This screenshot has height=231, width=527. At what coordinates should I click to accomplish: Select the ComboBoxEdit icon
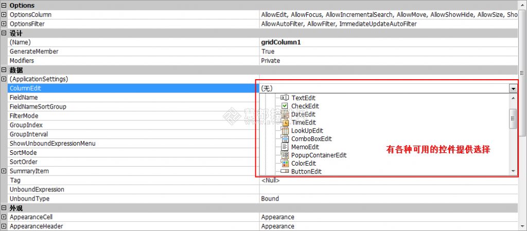(x=285, y=139)
